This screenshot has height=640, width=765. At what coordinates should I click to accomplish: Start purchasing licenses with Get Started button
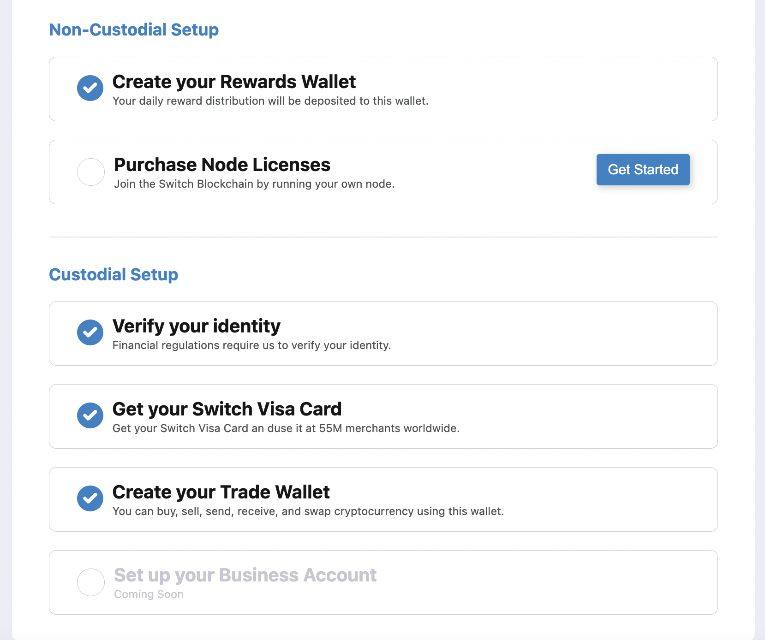(643, 170)
